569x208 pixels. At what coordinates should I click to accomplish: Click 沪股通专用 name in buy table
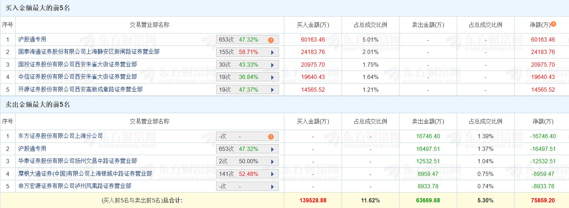(32, 39)
